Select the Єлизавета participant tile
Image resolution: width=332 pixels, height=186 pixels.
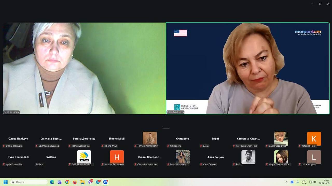[183, 140]
